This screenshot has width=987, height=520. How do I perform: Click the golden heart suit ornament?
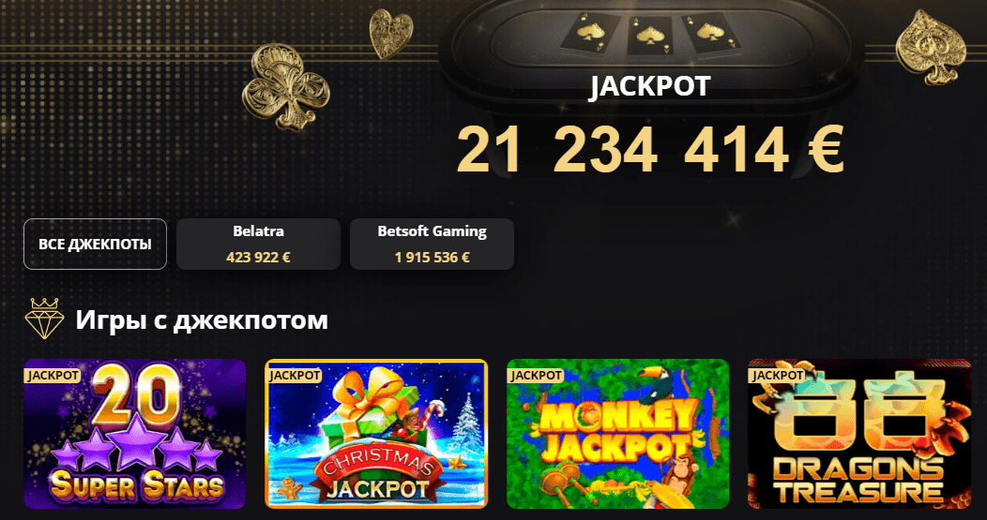[391, 34]
